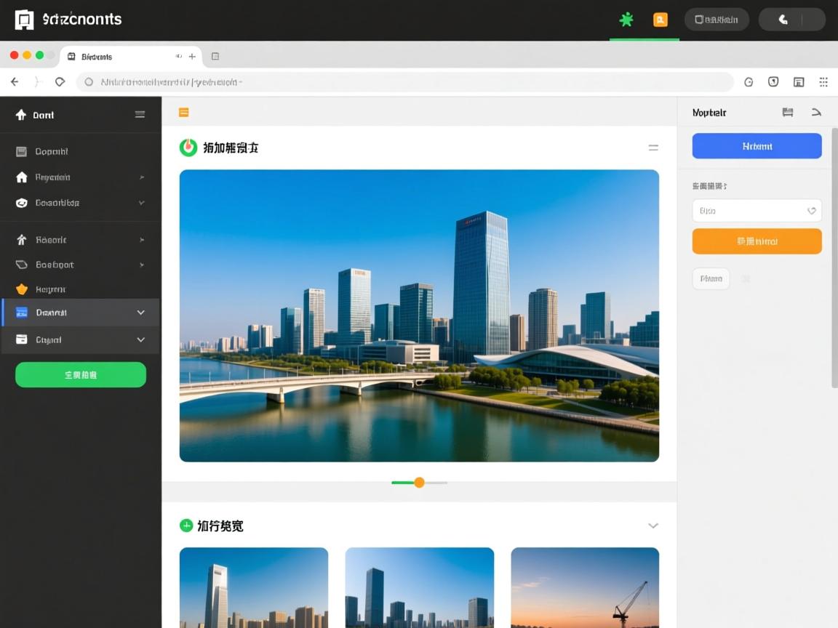The image size is (838, 628).
Task: Collapse the highlighted sidebar item's chevron
Action: coord(140,313)
